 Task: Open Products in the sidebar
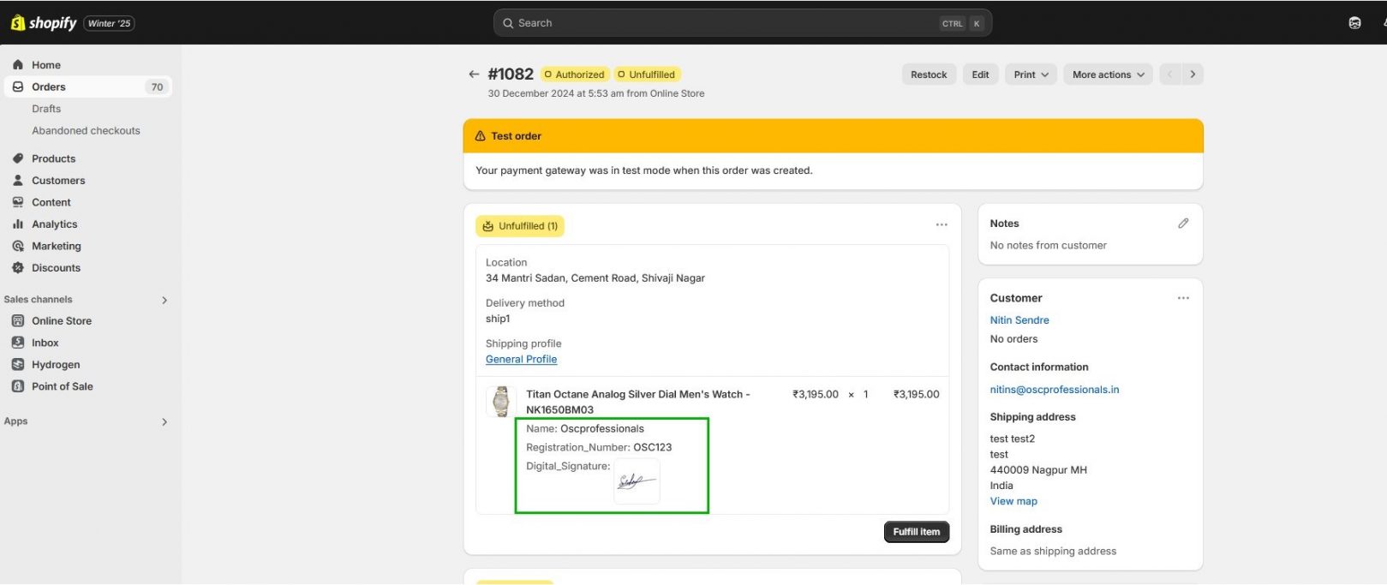53,158
